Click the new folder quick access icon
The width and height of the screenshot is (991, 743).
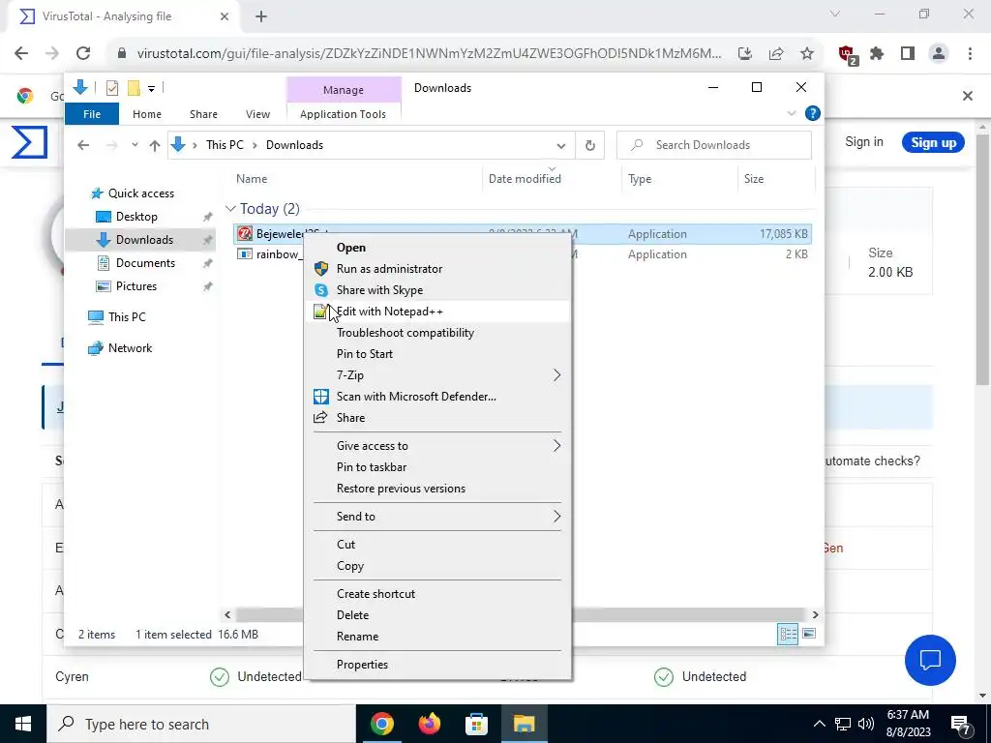[x=134, y=88]
